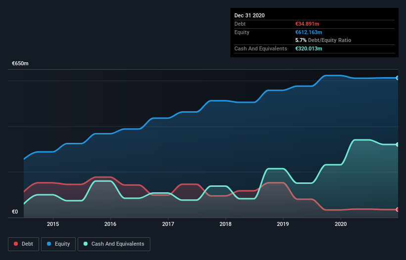Click the teal Cash And Equivalents legend dot
This screenshot has width=406, height=260.
(86, 244)
